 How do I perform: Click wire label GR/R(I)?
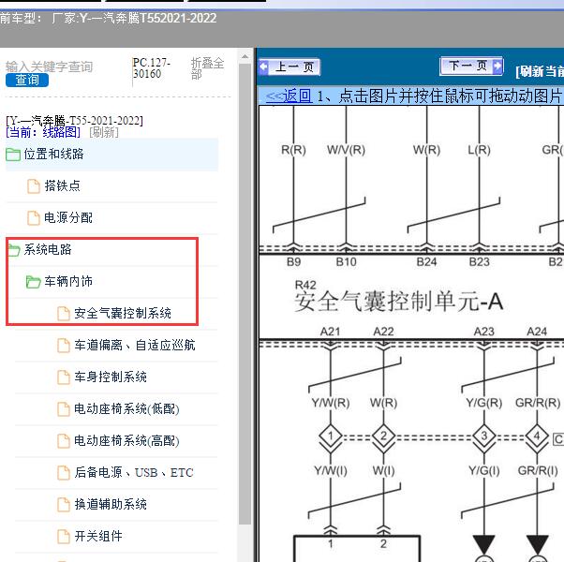[x=538, y=470]
